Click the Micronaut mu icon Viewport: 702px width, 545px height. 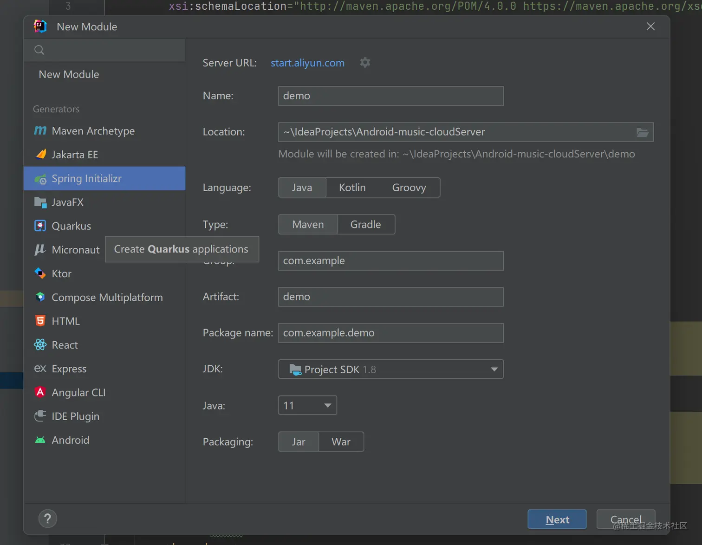coord(40,250)
